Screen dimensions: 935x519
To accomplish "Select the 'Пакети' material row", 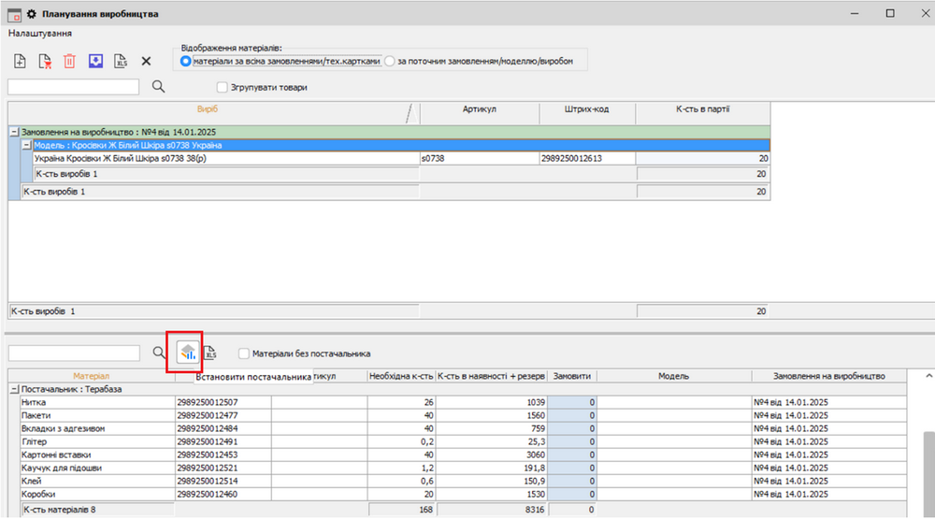I will pos(464,415).
